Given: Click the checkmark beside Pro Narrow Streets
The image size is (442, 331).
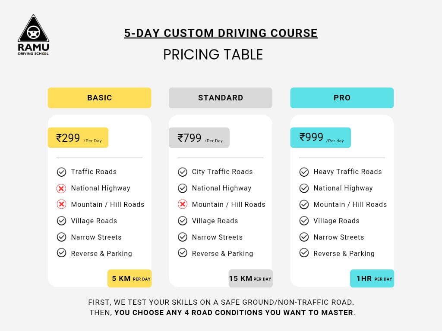Looking at the screenshot, I should [304, 237].
